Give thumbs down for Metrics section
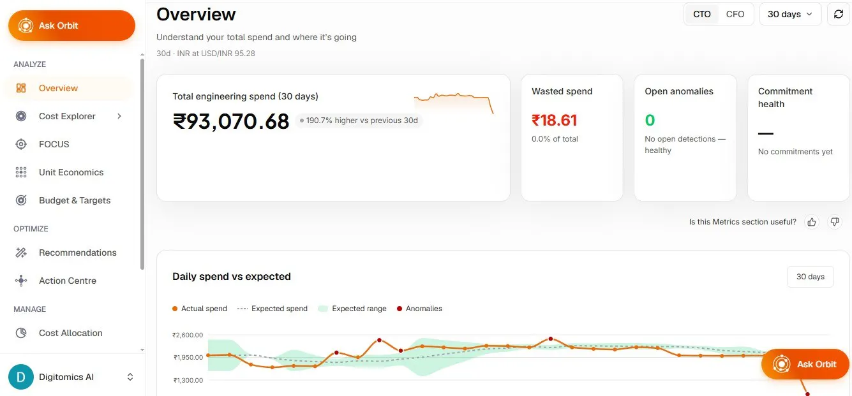The image size is (852, 396). click(835, 222)
